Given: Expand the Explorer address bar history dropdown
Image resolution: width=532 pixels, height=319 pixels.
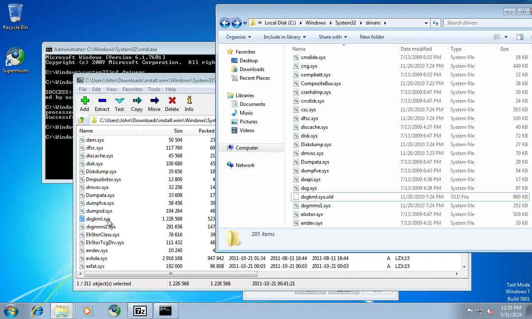Looking at the screenshot, I should [426, 23].
